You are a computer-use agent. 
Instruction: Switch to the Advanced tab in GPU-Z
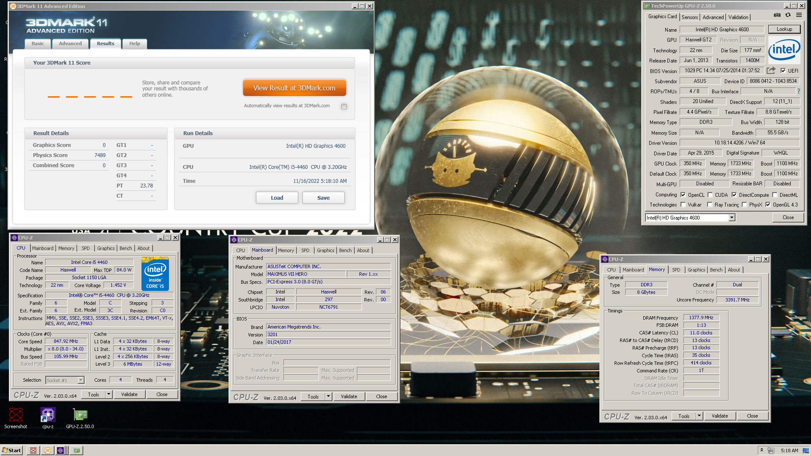pos(713,17)
